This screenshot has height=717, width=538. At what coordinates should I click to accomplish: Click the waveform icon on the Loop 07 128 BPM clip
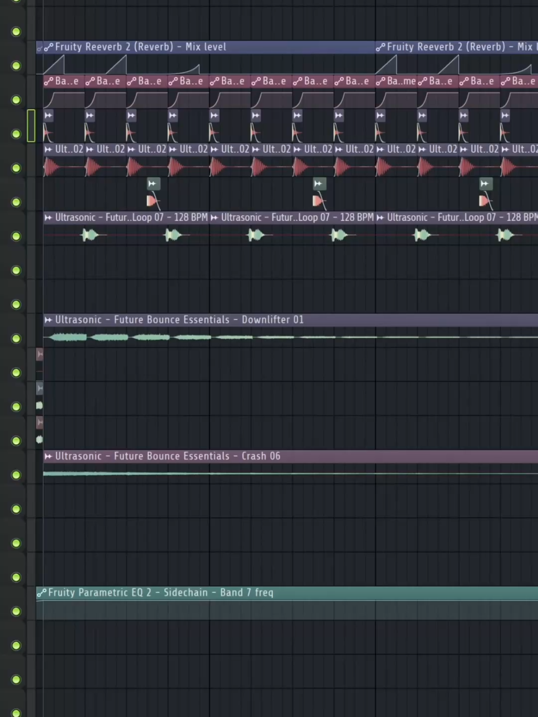click(x=48, y=217)
